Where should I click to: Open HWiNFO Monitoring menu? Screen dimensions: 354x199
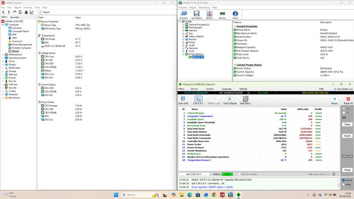tap(204, 8)
